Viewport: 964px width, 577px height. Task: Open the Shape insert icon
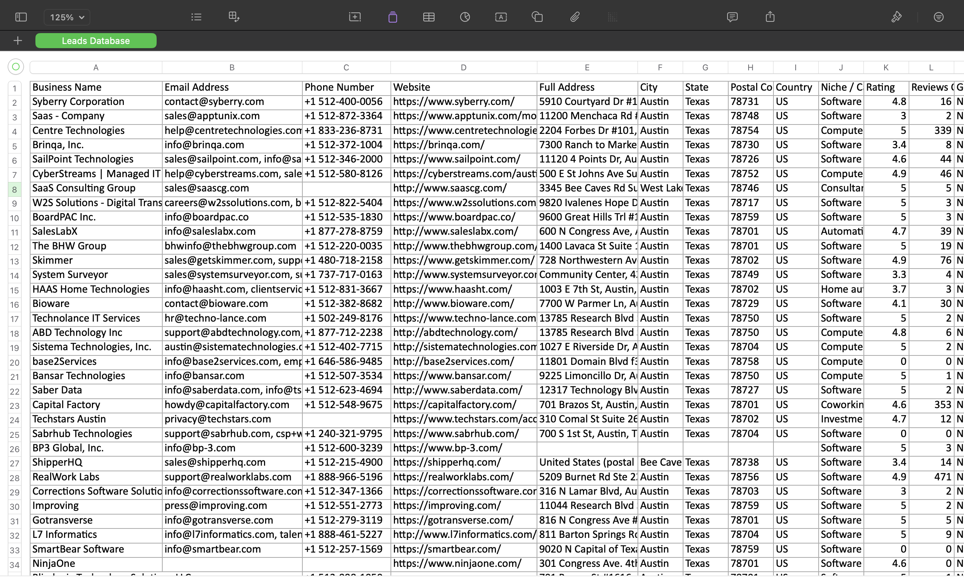[537, 17]
